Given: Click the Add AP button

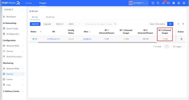Looking at the screenshot, I should click(35, 24).
